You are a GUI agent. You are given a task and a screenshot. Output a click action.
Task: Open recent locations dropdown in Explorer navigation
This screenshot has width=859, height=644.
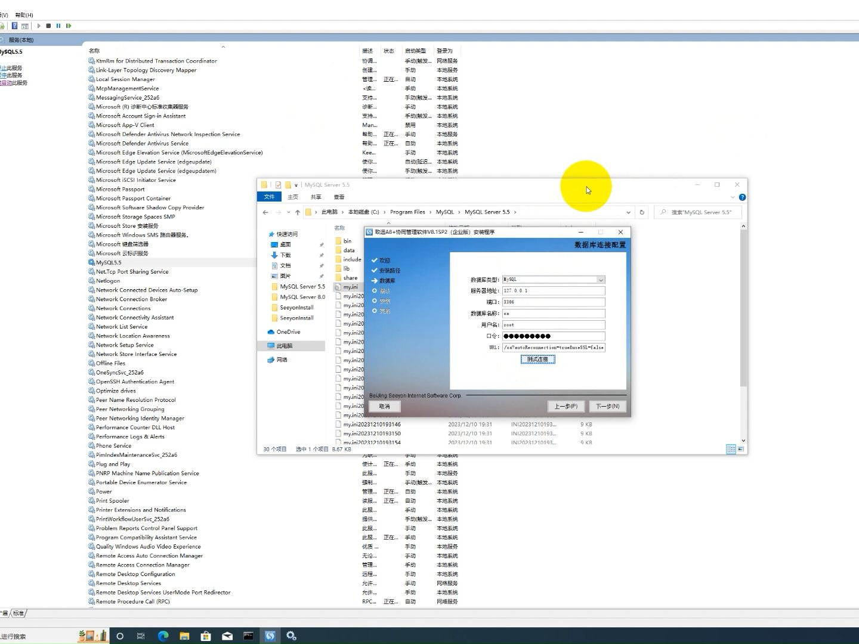tap(289, 212)
